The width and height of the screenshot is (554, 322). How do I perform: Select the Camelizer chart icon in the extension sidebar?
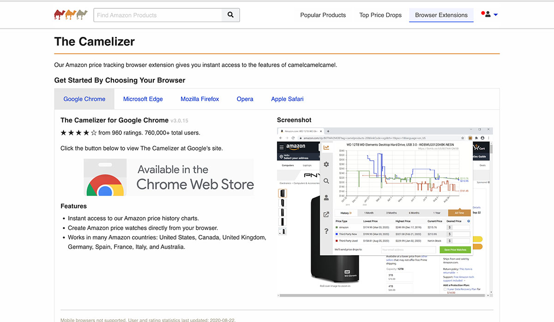pyautogui.click(x=327, y=147)
